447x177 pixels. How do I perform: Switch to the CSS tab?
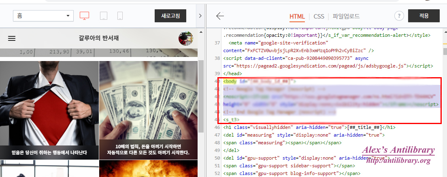319,17
